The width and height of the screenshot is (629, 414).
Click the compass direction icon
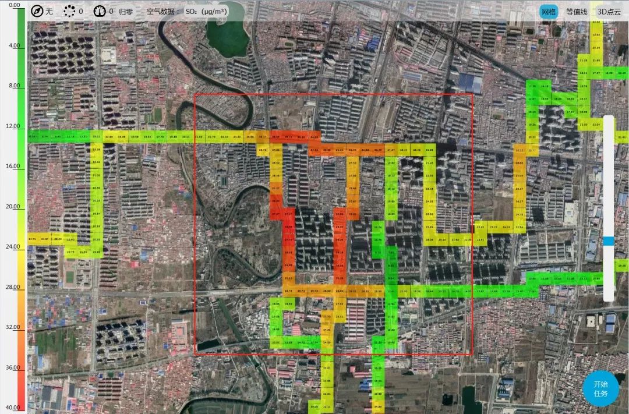[x=37, y=11]
